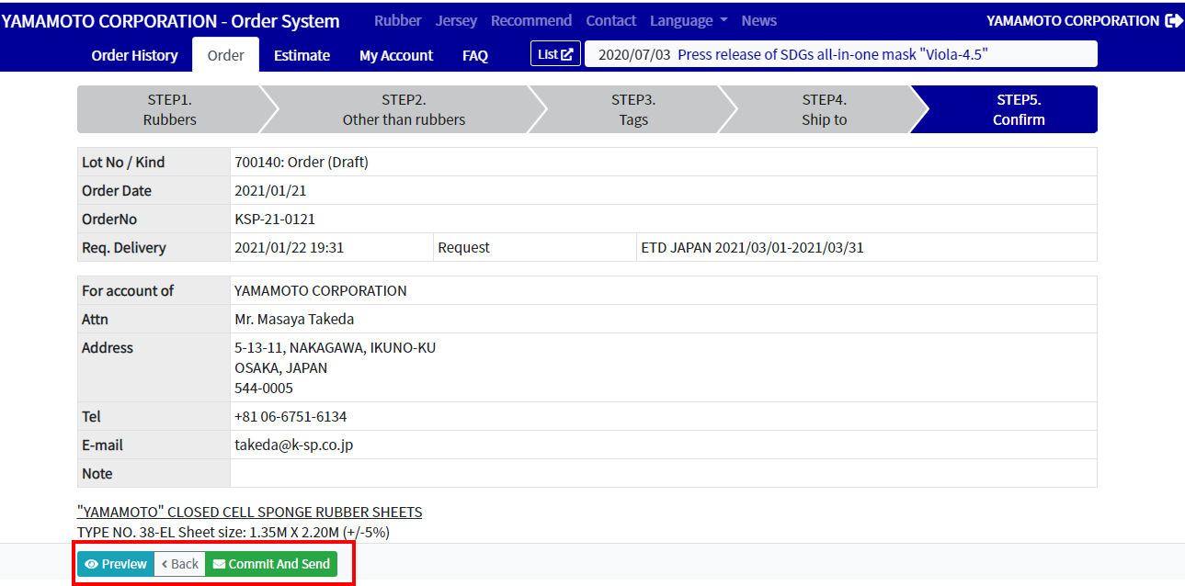Select the FAQ tab
1185x586 pixels.
[475, 55]
